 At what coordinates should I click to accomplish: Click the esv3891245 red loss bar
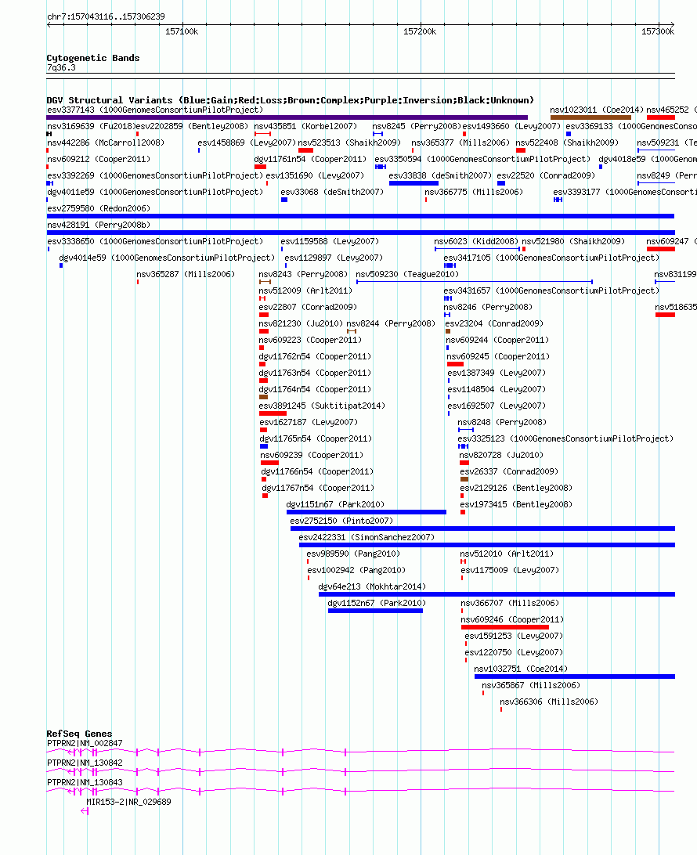click(273, 413)
